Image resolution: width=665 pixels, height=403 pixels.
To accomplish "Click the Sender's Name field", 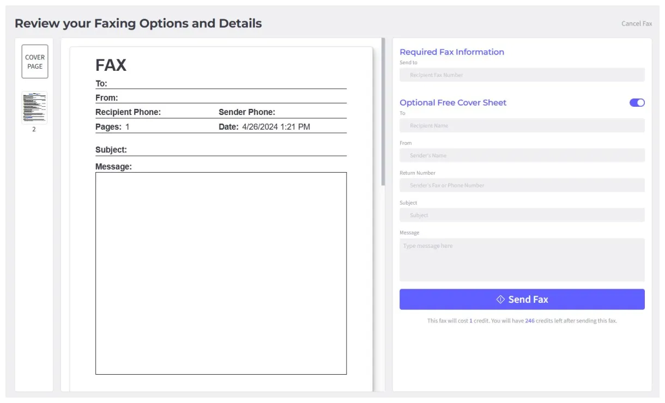I will click(522, 155).
